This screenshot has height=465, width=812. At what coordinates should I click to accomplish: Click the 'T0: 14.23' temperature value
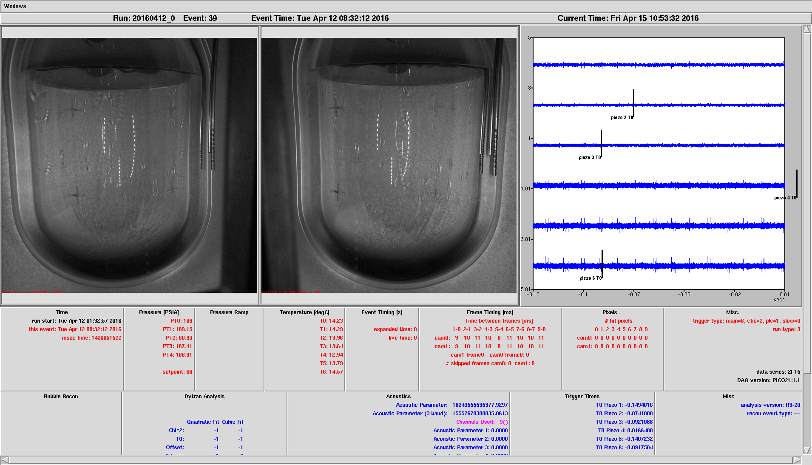[331, 321]
